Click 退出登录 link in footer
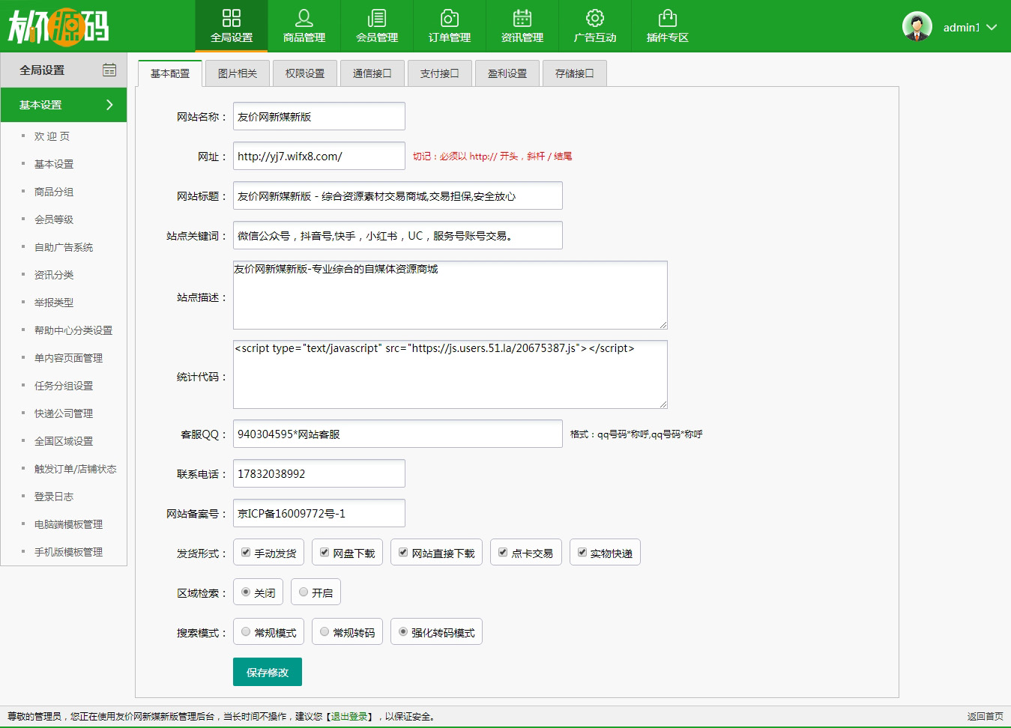The width and height of the screenshot is (1011, 728). click(350, 717)
